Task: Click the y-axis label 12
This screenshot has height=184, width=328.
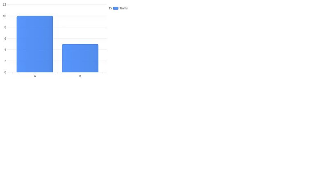Action: point(5,4)
